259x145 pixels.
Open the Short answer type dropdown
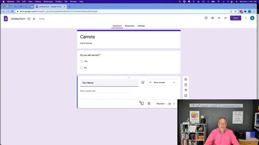(162, 82)
